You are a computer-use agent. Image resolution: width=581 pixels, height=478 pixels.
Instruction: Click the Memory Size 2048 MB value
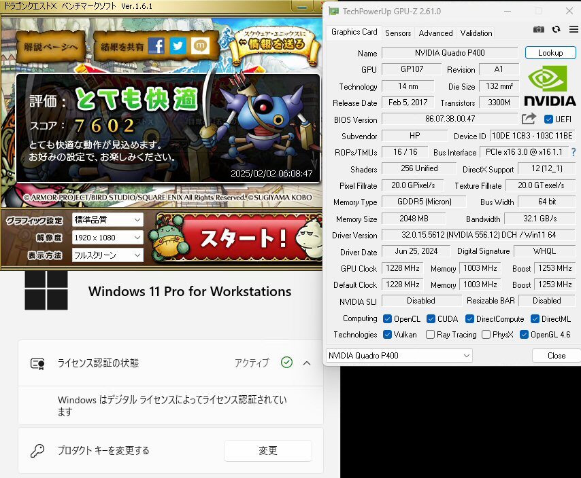[414, 219]
